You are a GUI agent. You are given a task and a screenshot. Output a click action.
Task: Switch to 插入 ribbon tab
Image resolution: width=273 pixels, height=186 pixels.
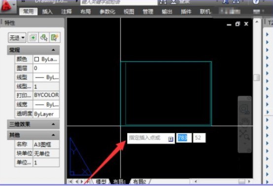pos(47,12)
